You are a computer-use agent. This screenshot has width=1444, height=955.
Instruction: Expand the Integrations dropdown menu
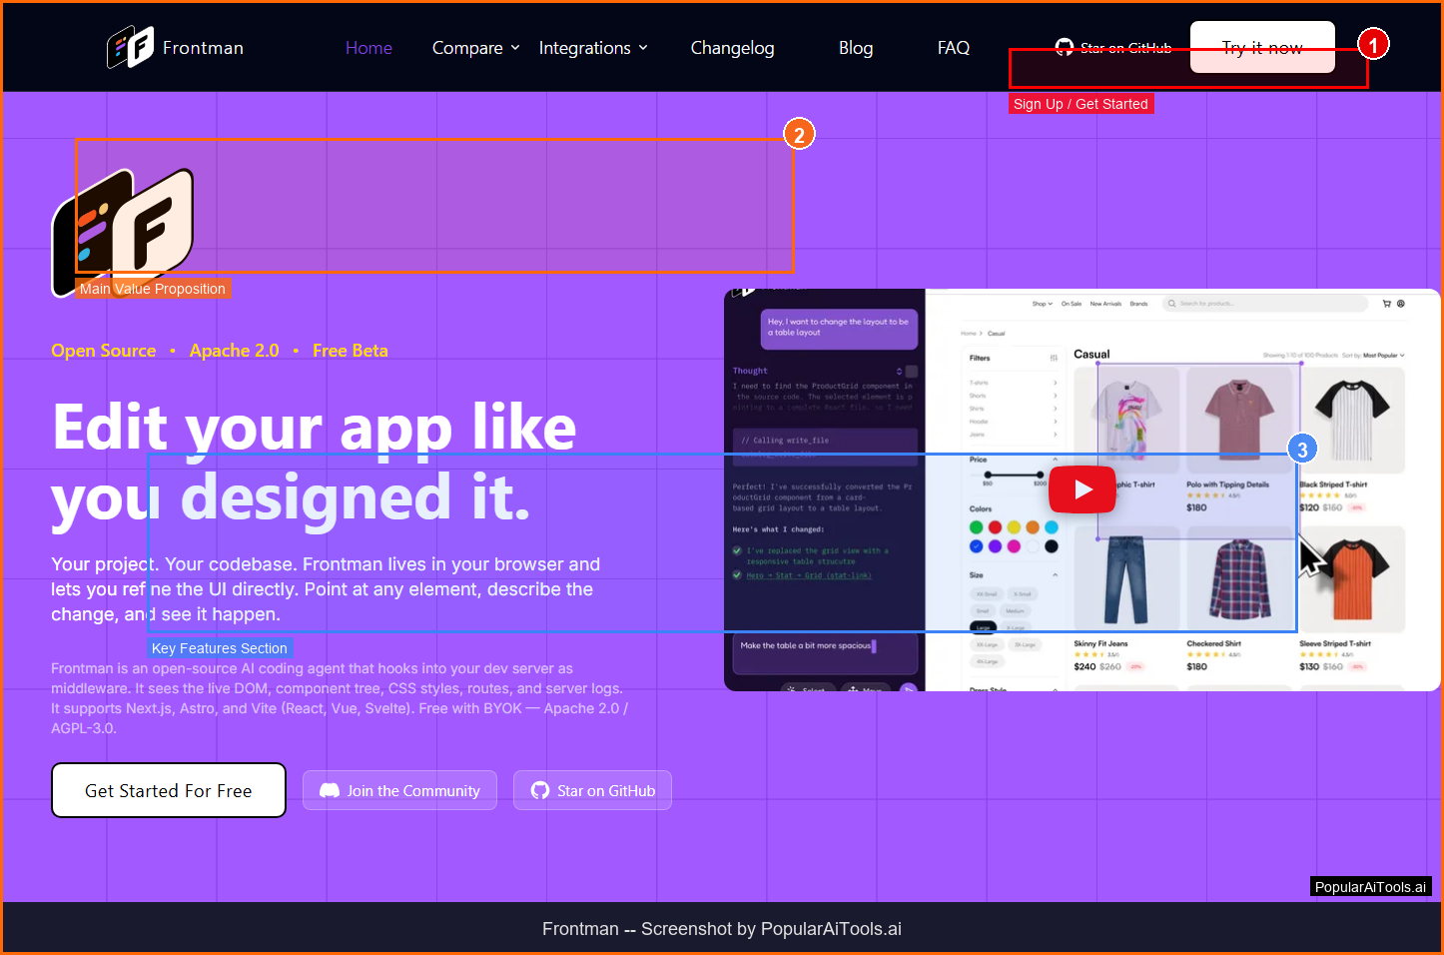593,48
